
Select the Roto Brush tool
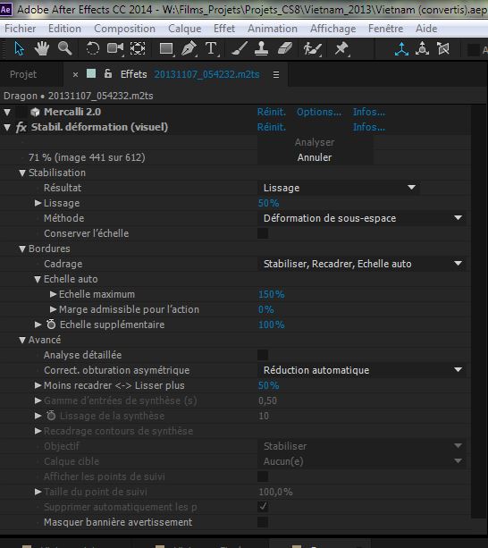click(312, 49)
